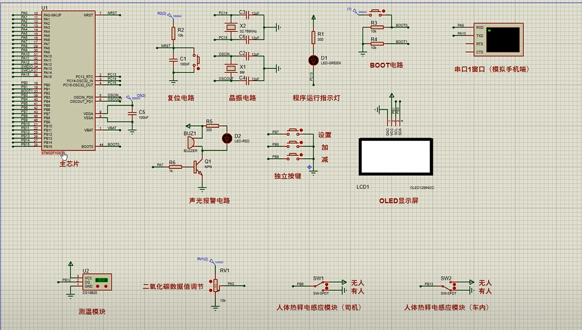This screenshot has width=582, height=330.
Task: Click the STM32F103 part name under U1
Action: pos(53,153)
